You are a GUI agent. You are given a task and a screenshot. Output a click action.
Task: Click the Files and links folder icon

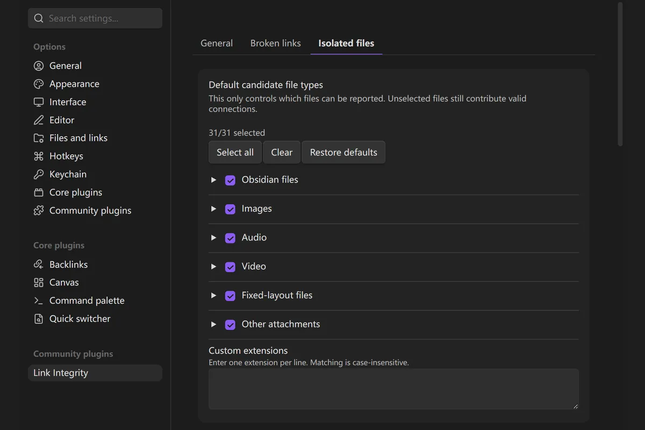click(39, 138)
